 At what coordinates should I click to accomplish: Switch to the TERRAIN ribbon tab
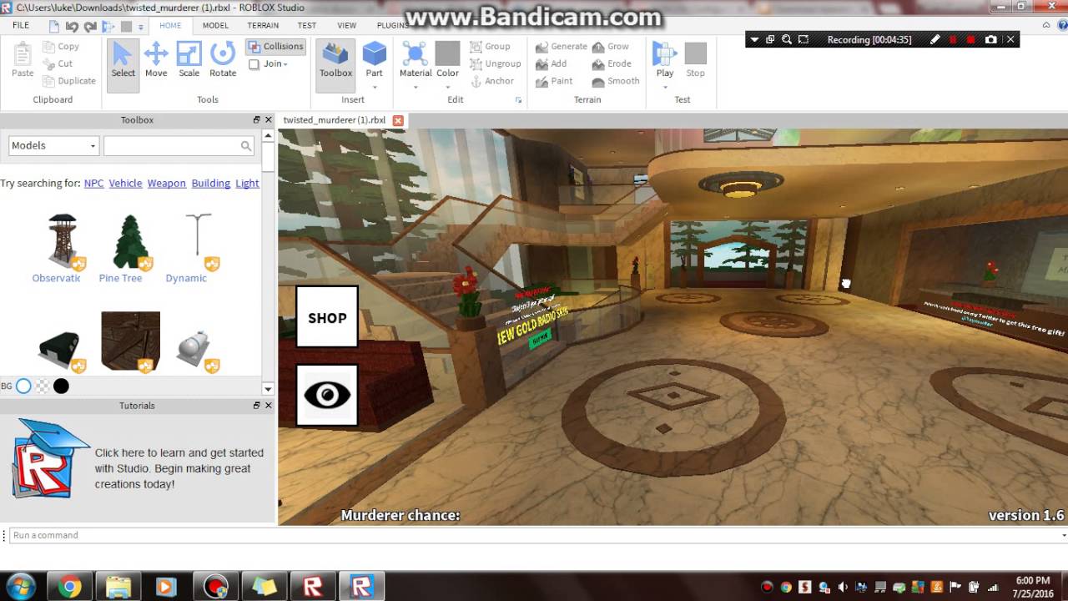point(263,26)
